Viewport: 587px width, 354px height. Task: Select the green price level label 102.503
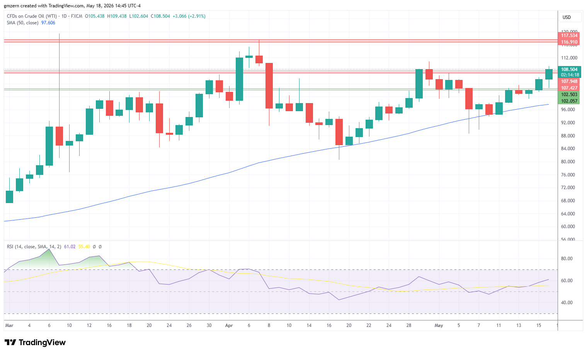pos(569,95)
